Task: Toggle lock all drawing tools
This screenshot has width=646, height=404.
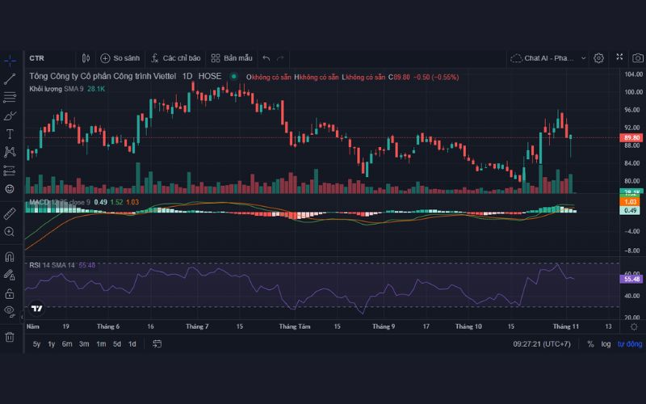Action: (x=10, y=292)
